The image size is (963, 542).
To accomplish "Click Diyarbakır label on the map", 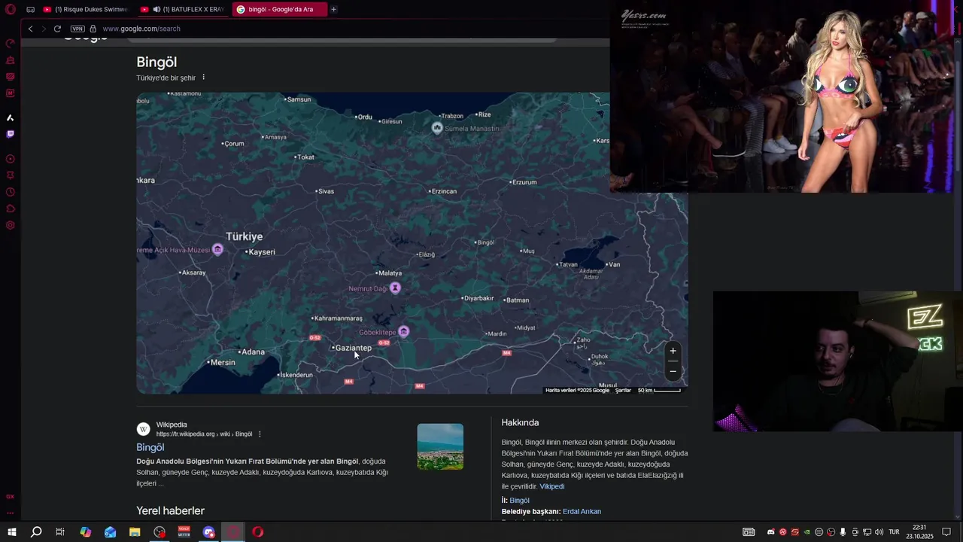I will (x=478, y=298).
